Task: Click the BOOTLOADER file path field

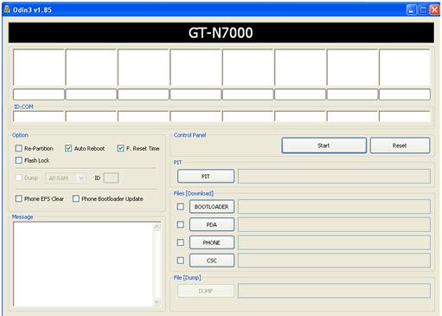Action: coord(334,207)
